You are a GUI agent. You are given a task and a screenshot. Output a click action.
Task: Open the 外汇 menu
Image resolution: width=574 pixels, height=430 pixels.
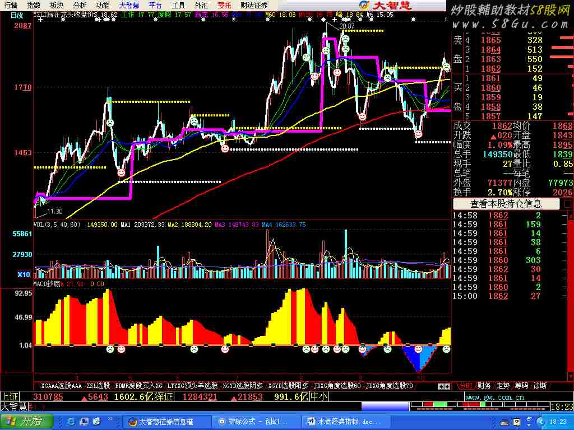201,5
